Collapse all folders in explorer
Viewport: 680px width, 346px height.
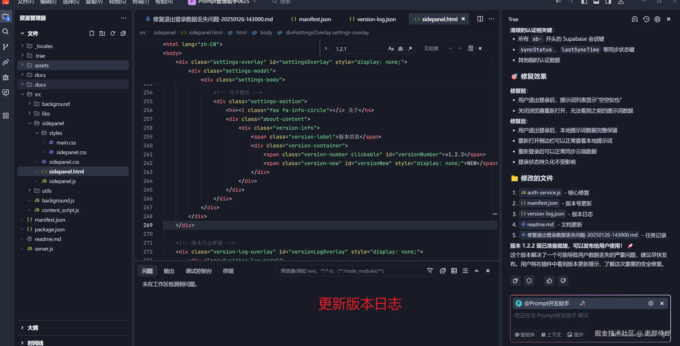pos(123,34)
